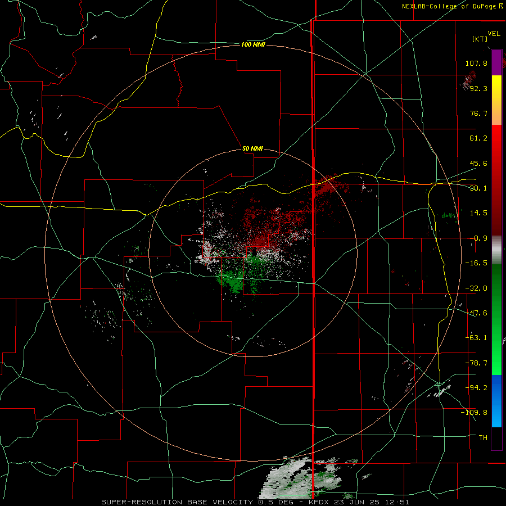The width and height of the screenshot is (506, 506).
Task: Select the 100 NMI range ring label
Action: pos(253,44)
